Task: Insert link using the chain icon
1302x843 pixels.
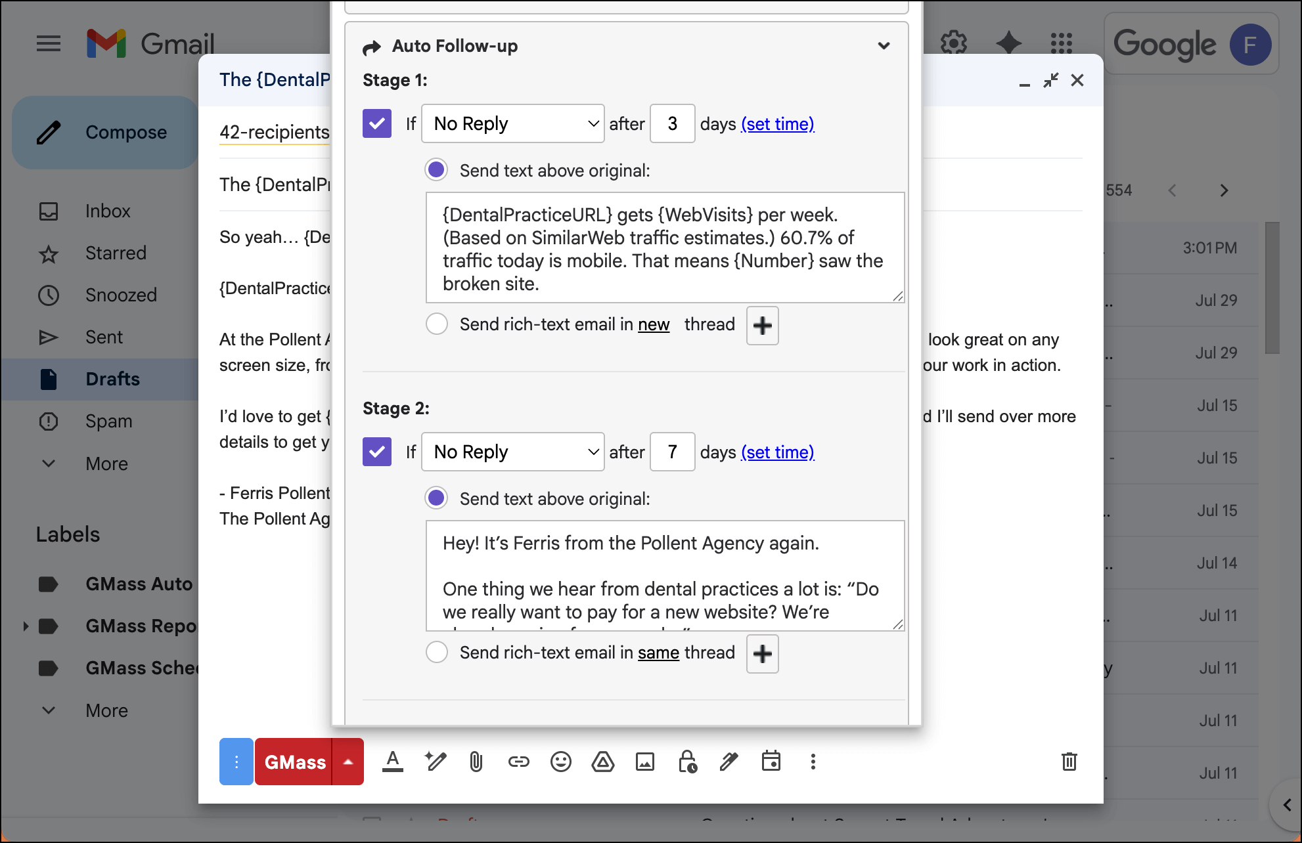Action: coord(519,762)
